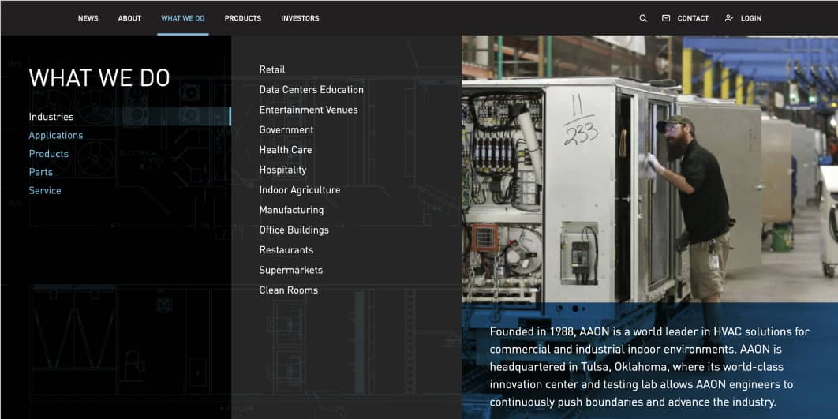
Task: Select Applications in the side menu
Action: coord(56,135)
